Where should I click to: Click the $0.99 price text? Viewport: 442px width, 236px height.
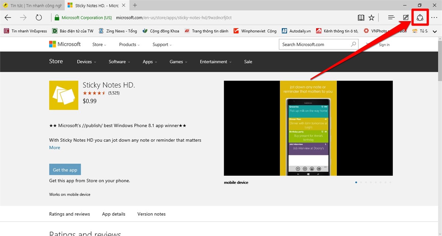coord(89,101)
